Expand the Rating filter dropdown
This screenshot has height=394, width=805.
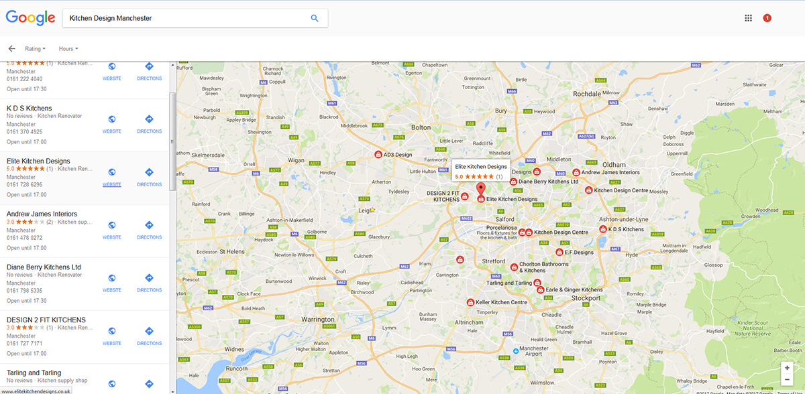pyautogui.click(x=35, y=49)
